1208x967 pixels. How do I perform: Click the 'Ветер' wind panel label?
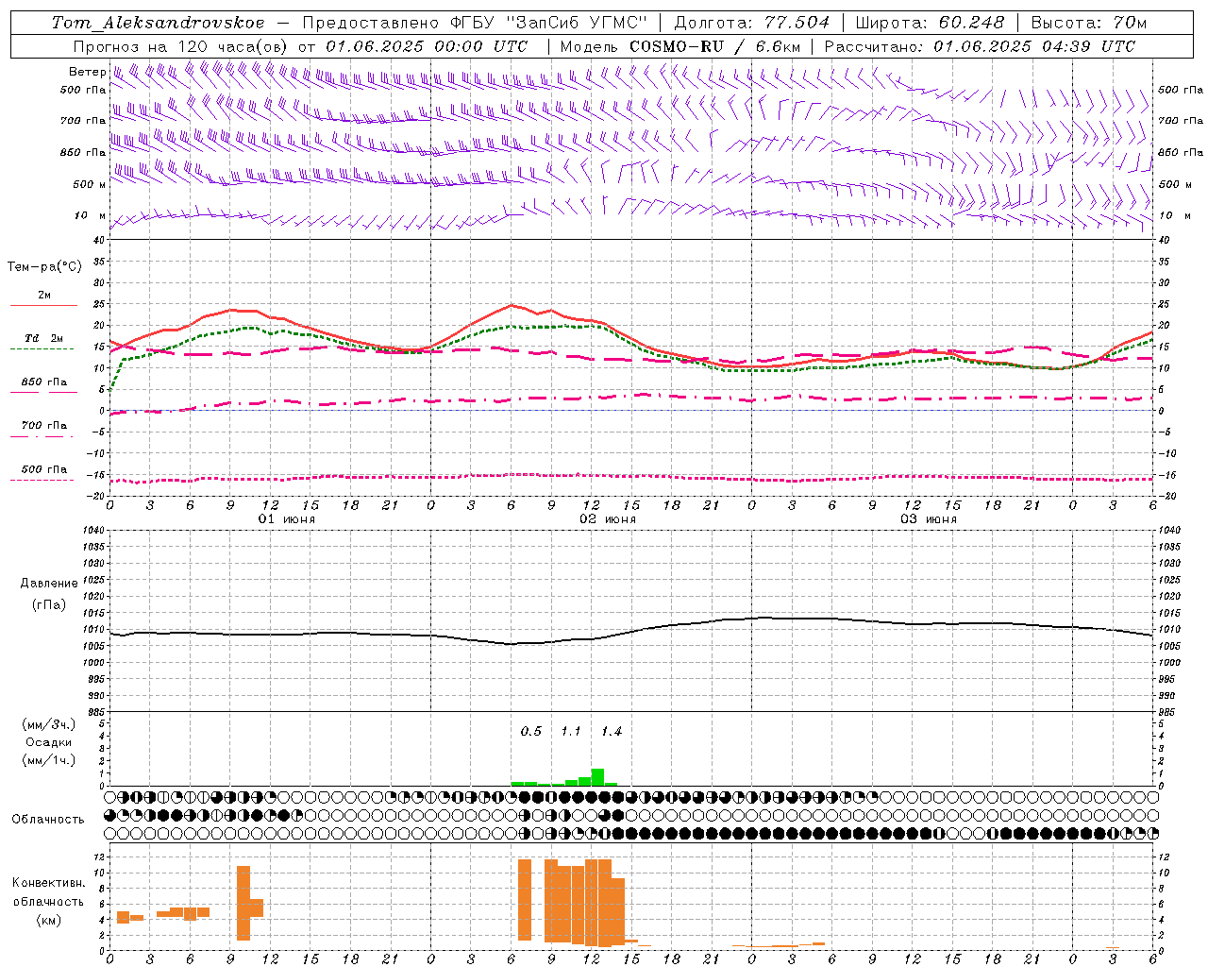(87, 72)
